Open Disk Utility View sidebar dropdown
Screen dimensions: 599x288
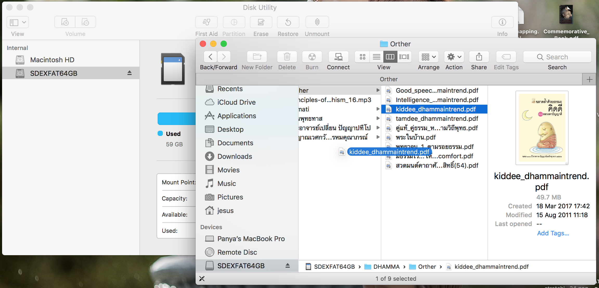coord(18,22)
